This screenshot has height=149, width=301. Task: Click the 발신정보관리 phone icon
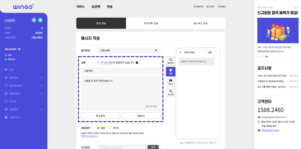pos(6,86)
